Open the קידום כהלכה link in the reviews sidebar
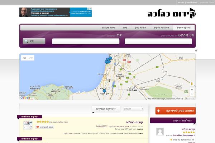215x143 pixels. 188,129
